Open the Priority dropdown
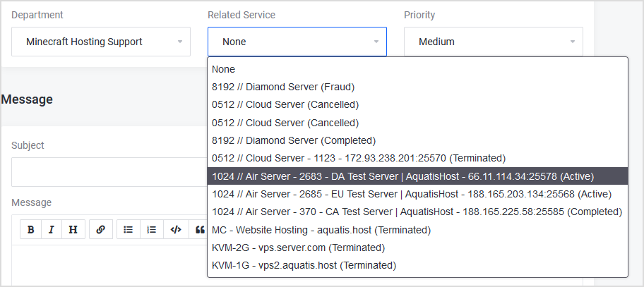 pyautogui.click(x=494, y=42)
